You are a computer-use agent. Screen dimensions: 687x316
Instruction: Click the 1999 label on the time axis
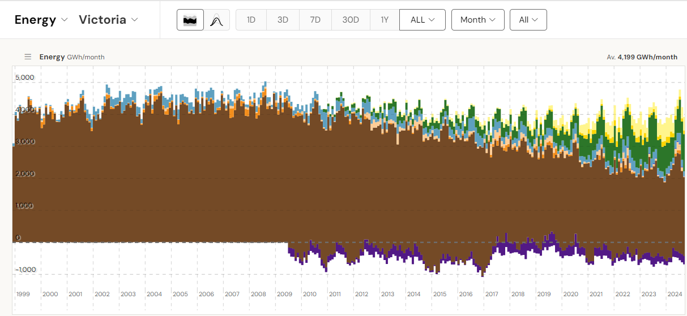point(23,294)
